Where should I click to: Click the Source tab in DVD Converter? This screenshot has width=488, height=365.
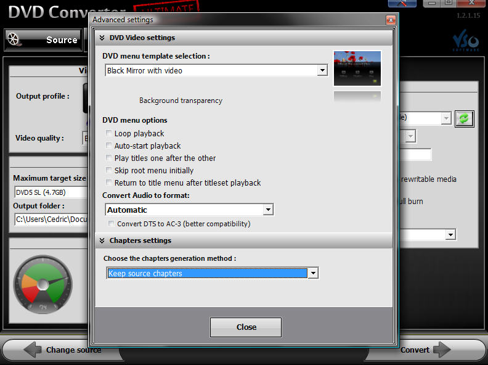pos(43,40)
